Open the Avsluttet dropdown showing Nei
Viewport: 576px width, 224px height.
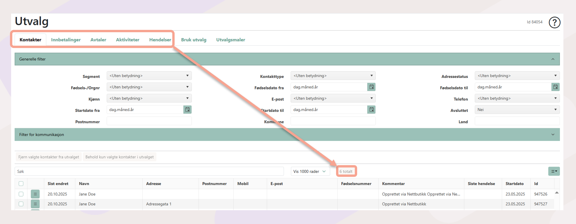pos(517,110)
